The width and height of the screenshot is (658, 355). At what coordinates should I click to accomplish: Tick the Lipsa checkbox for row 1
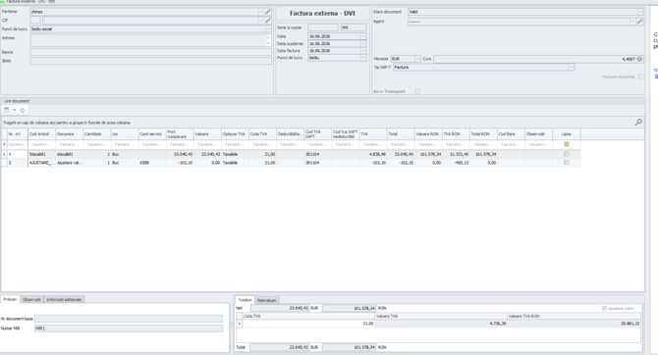point(567,154)
